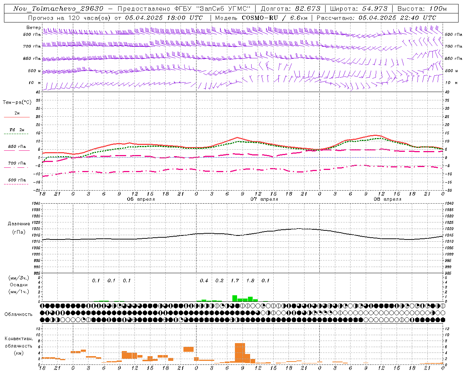The height and width of the screenshot is (371, 464).
Task: Click the "Рассчитано: 05.04.2025 22:40 UTC" timestamp
Action: coord(376,18)
